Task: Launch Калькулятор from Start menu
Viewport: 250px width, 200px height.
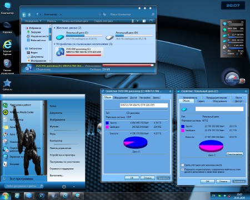Action: pyautogui.click(x=16, y=119)
